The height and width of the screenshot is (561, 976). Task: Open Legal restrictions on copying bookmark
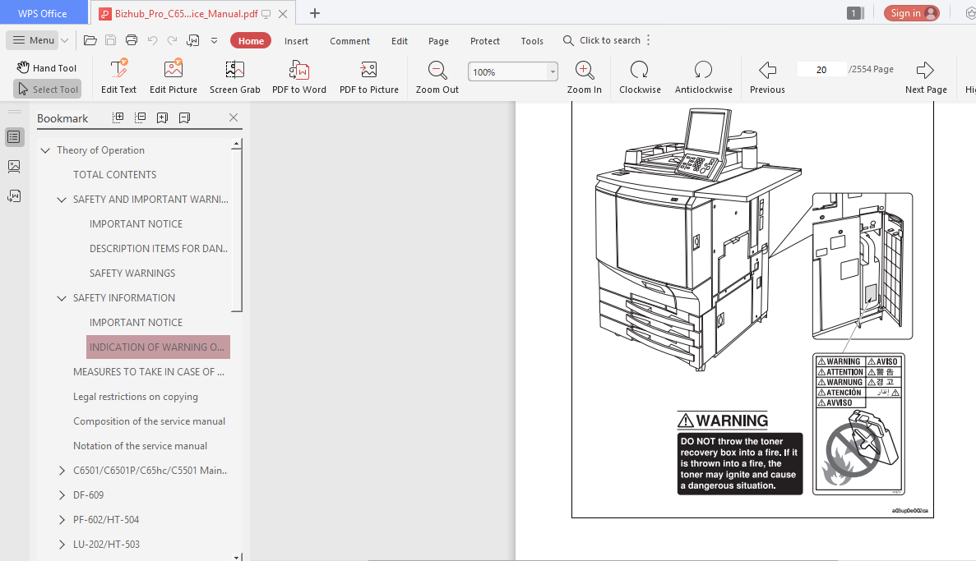135,397
